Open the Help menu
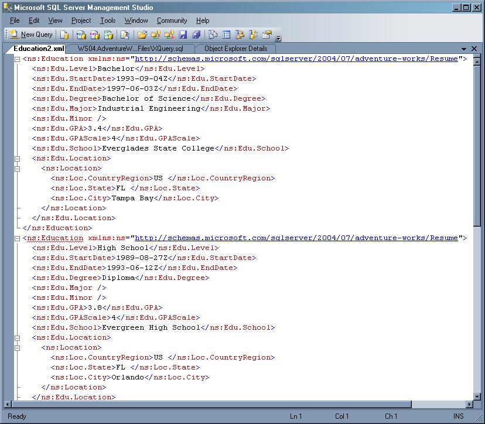The height and width of the screenshot is (424, 485). 203,20
